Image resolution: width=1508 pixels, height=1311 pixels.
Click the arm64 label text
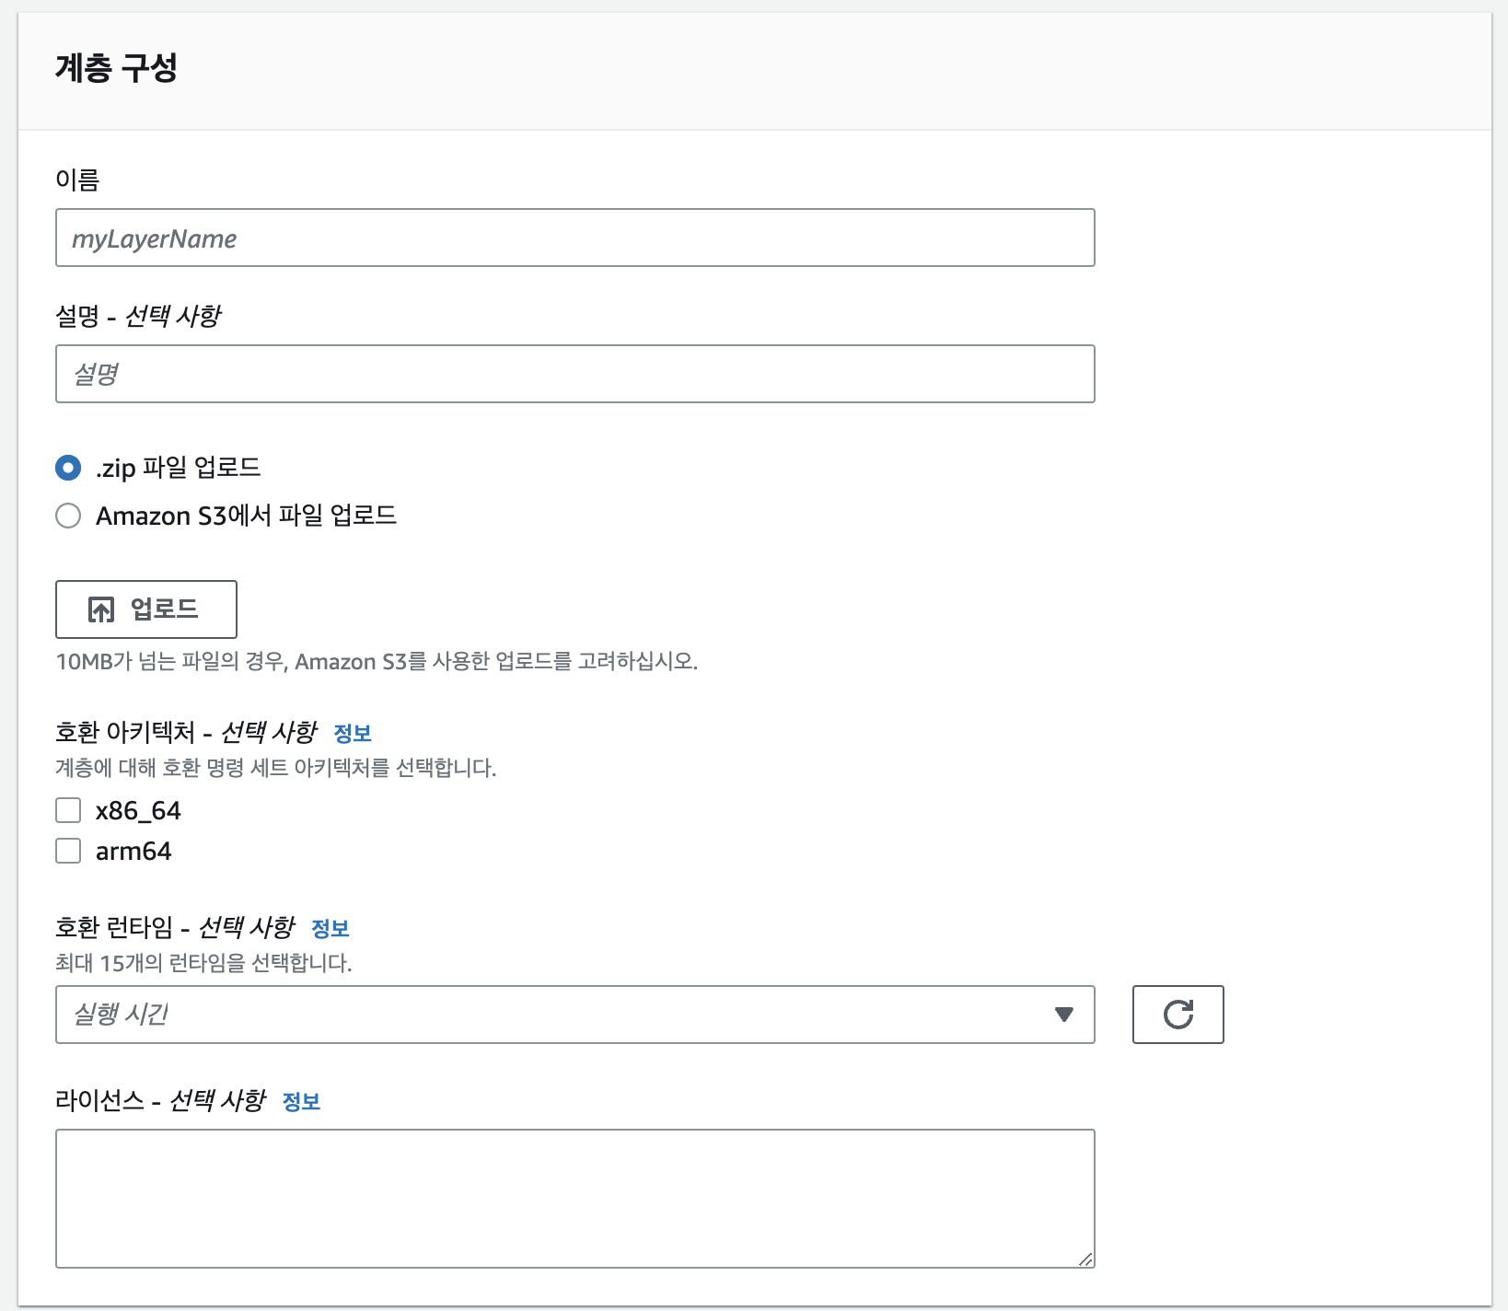pyautogui.click(x=133, y=852)
